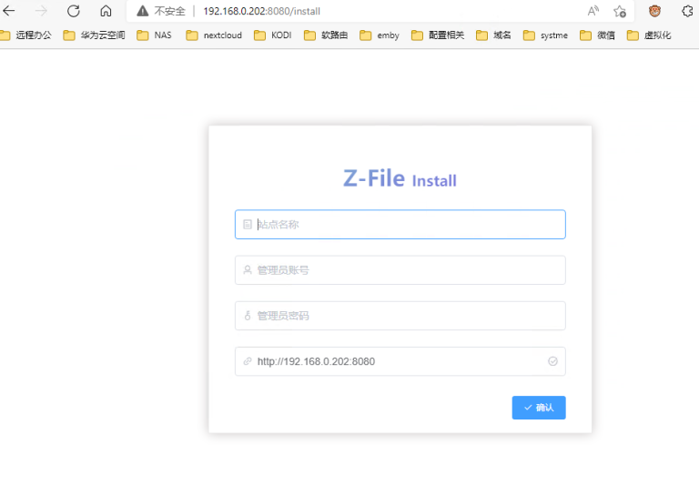The image size is (699, 485).
Task: Open the browser home page icon
Action: point(106,11)
